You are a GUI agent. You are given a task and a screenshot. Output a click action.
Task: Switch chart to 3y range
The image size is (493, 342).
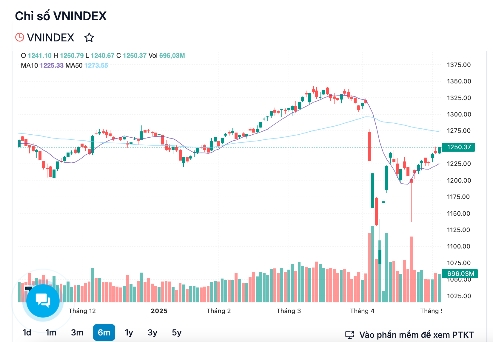click(x=152, y=332)
